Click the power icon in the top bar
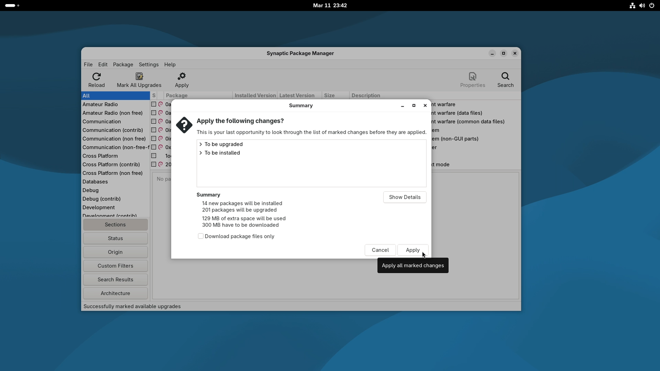This screenshot has width=660, height=371. click(x=651, y=5)
